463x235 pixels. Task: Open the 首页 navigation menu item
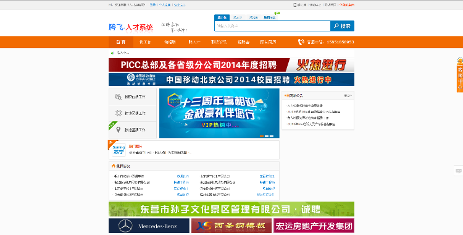[121, 42]
